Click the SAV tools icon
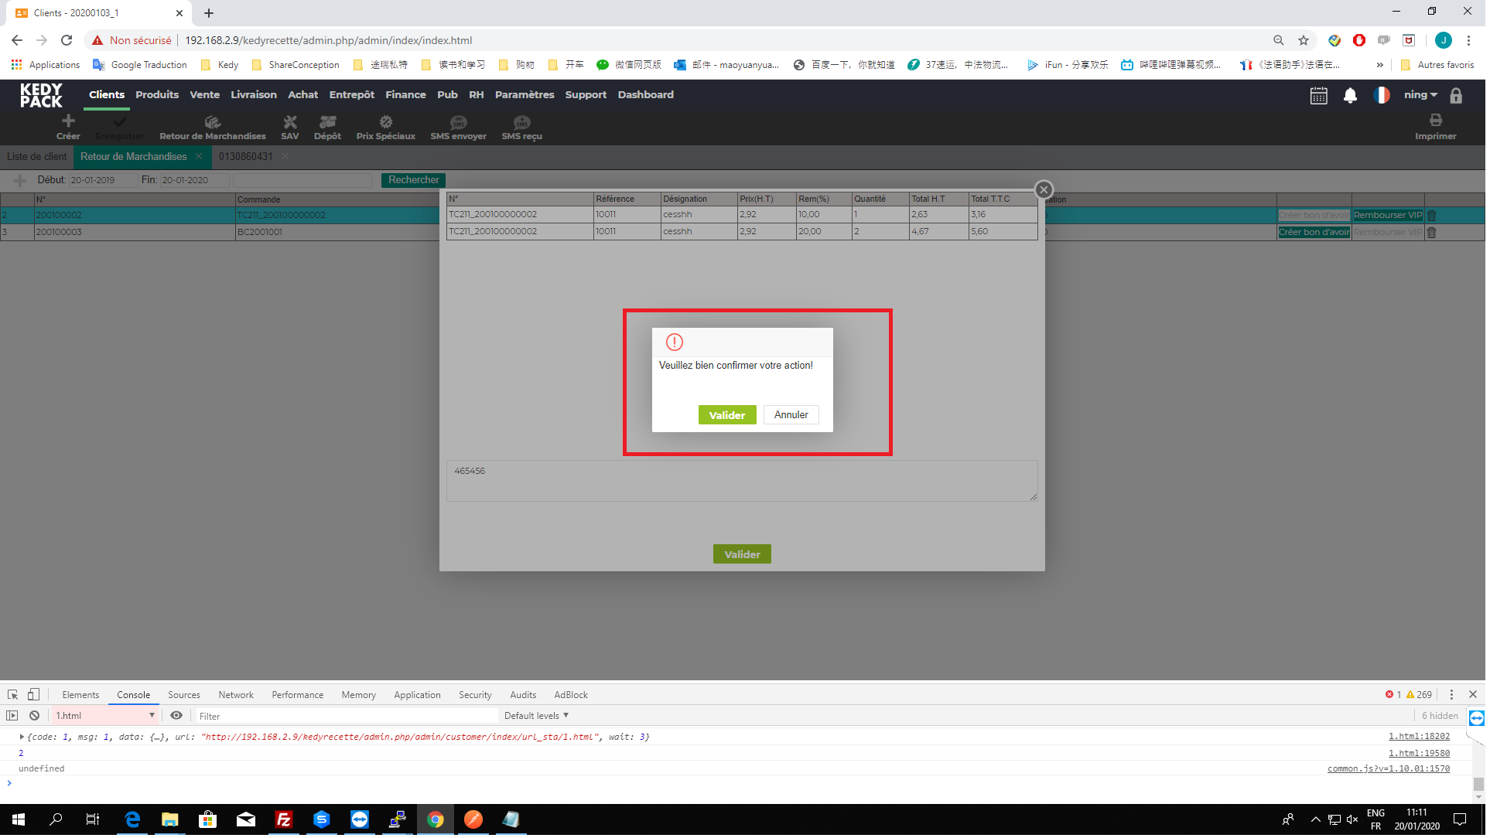The image size is (1490, 838). point(290,122)
